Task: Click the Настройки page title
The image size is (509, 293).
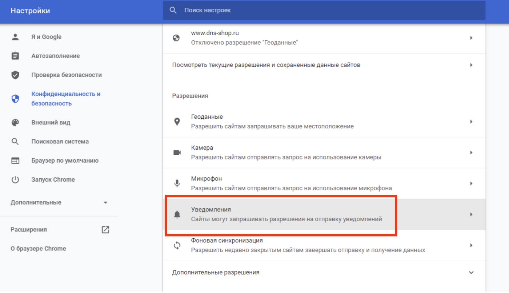Action: pos(30,11)
